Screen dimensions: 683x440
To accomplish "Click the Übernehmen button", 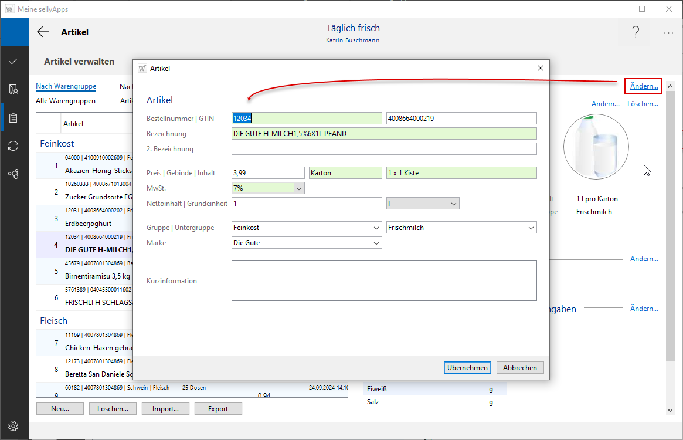I will [467, 368].
